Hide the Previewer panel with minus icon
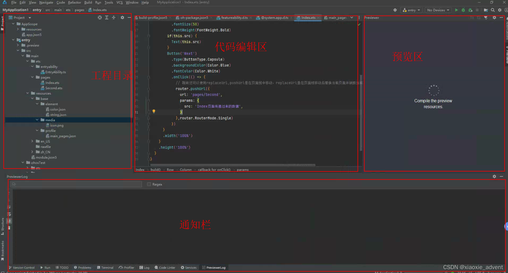Image resolution: width=508 pixels, height=273 pixels. tap(501, 18)
